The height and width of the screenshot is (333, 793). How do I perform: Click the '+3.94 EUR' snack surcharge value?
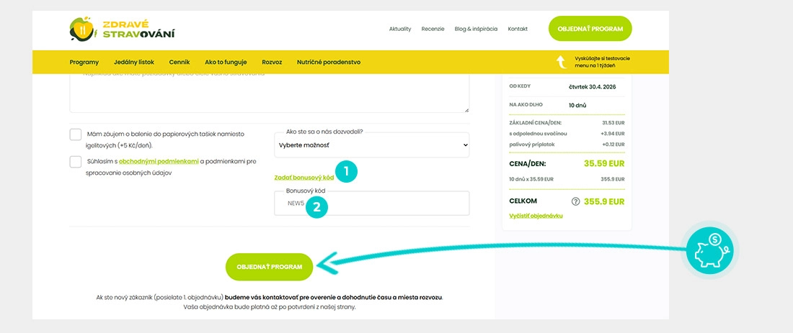613,134
